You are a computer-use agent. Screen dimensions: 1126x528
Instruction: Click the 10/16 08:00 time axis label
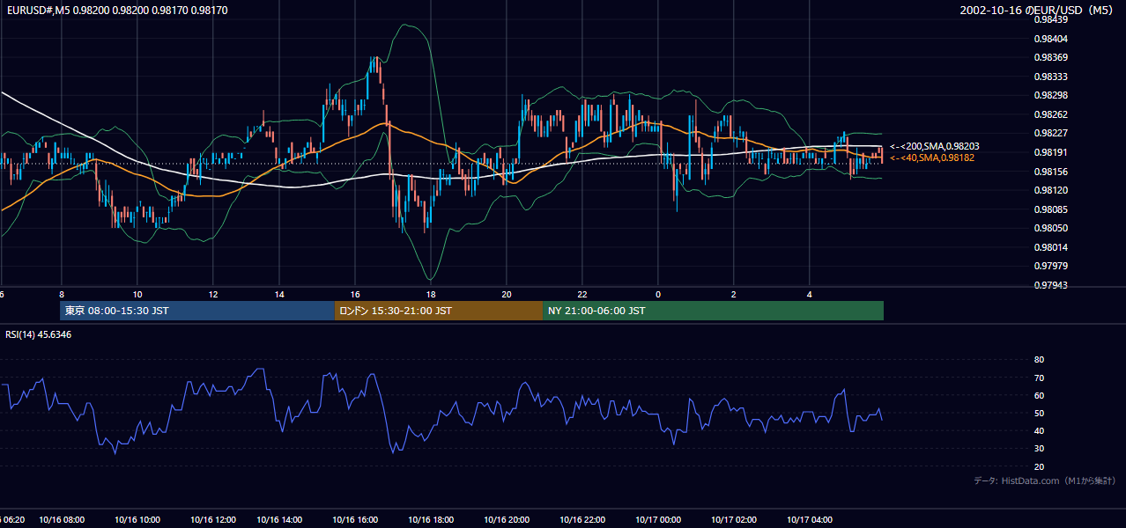tap(62, 520)
